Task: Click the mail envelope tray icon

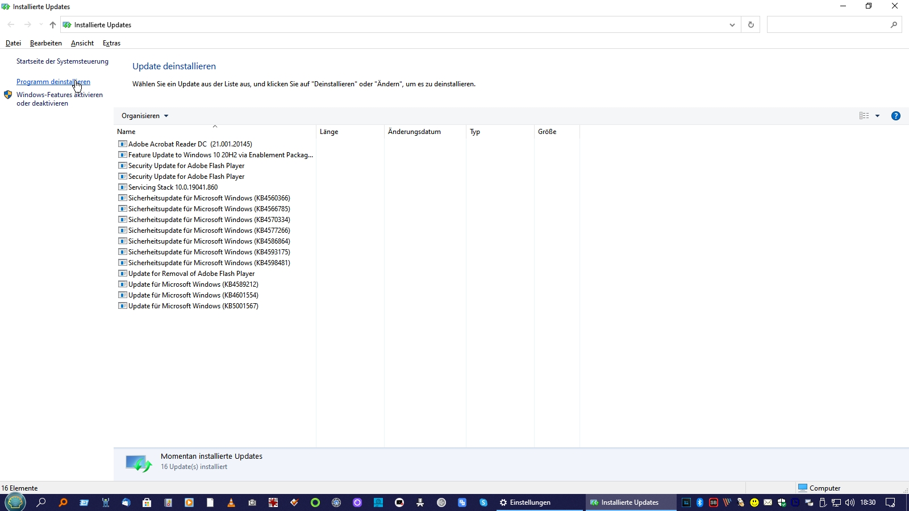Action: pyautogui.click(x=768, y=502)
